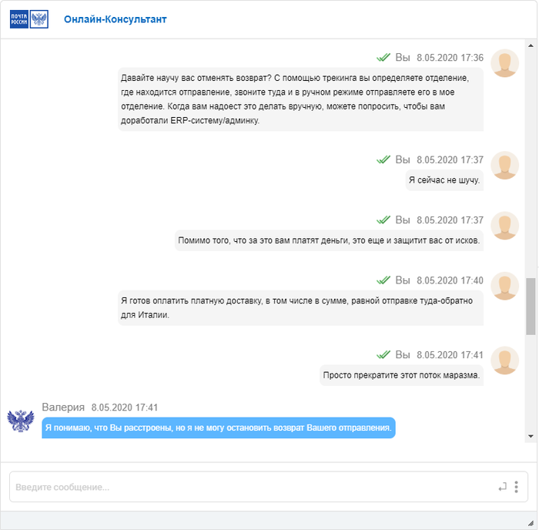Click the read checkmarks on 17:36 message

pos(383,58)
